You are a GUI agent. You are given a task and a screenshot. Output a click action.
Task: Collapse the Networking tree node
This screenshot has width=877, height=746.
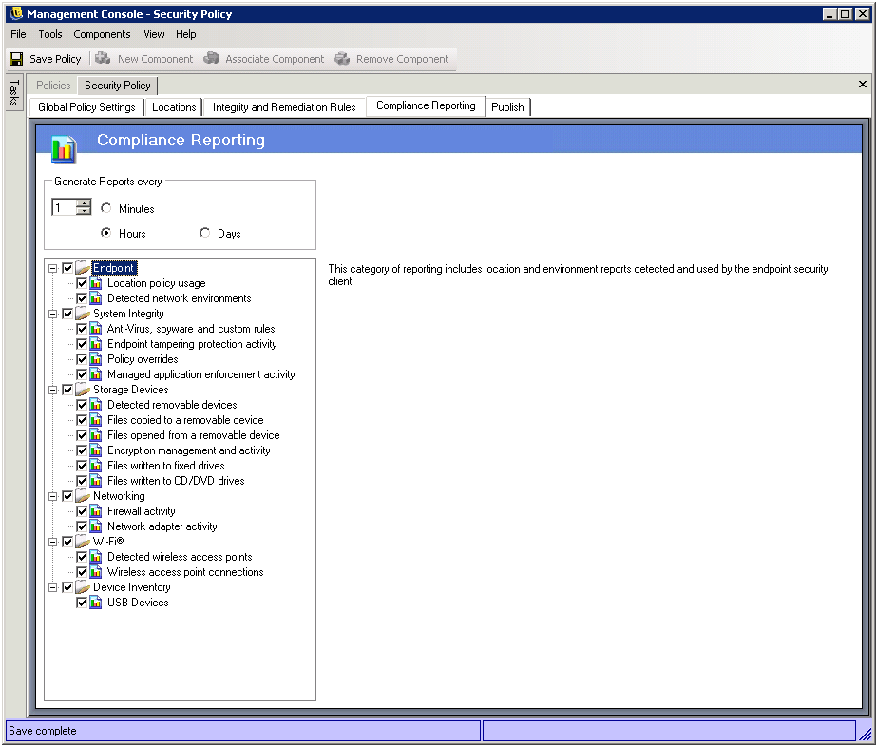tap(52, 496)
